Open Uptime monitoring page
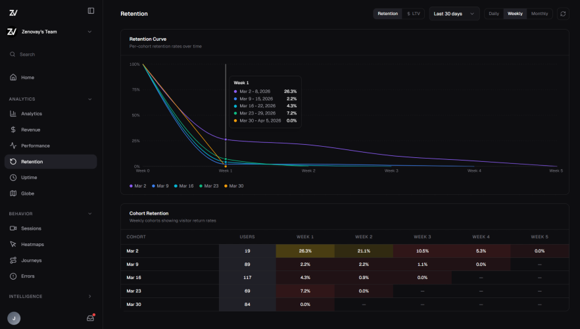The image size is (580, 329). (x=29, y=178)
